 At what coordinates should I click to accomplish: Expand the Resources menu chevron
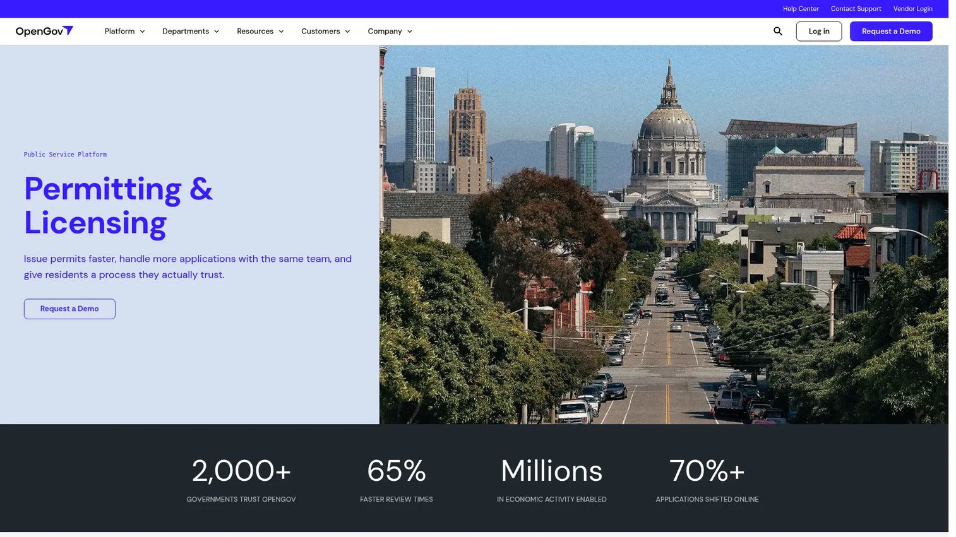coord(281,32)
